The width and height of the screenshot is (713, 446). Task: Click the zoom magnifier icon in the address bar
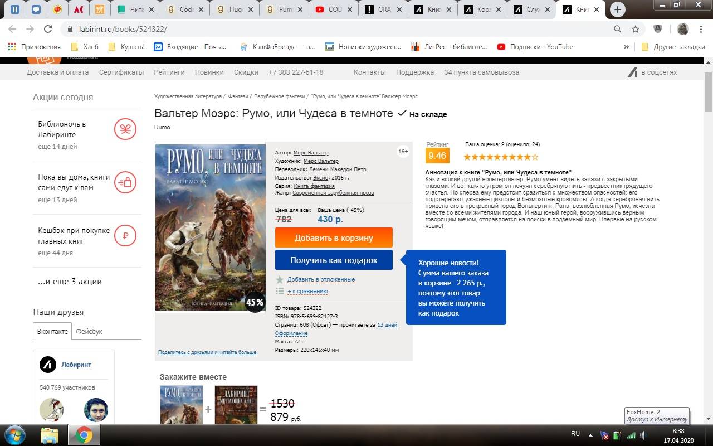pos(617,29)
